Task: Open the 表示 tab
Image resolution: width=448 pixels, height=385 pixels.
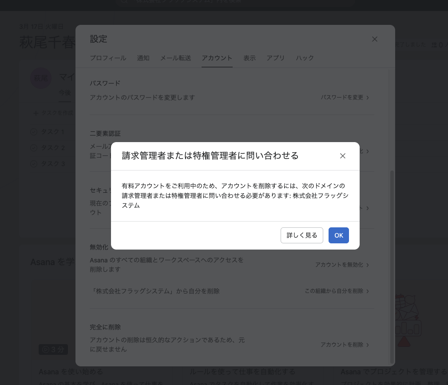Action: (250, 58)
